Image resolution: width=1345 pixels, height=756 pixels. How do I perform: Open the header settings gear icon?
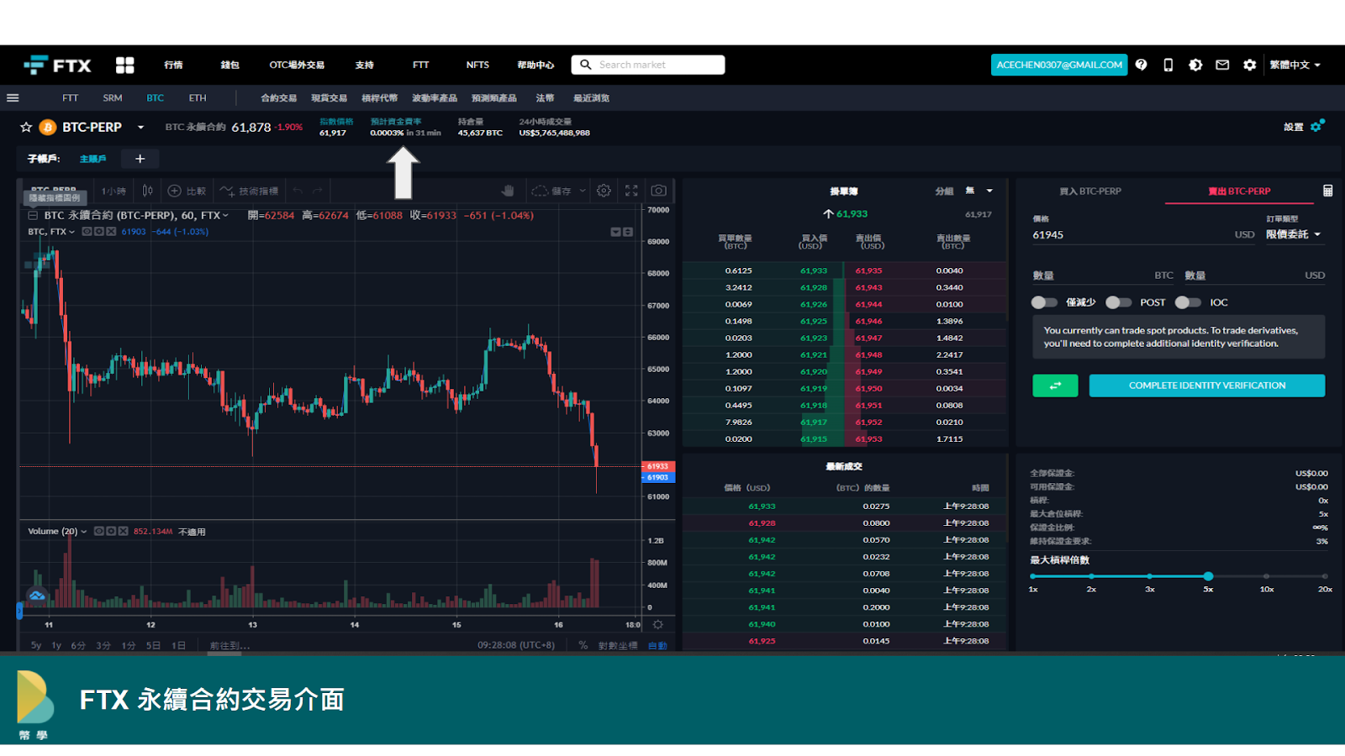coord(1250,65)
